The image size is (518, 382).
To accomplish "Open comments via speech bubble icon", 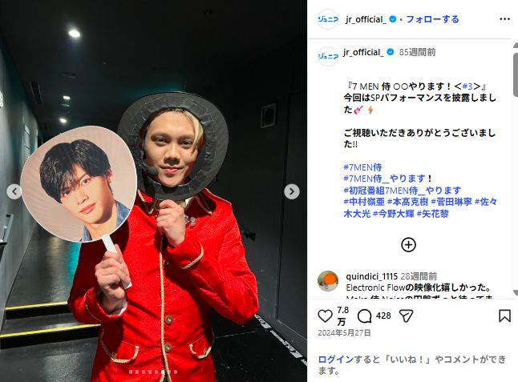I will [364, 316].
